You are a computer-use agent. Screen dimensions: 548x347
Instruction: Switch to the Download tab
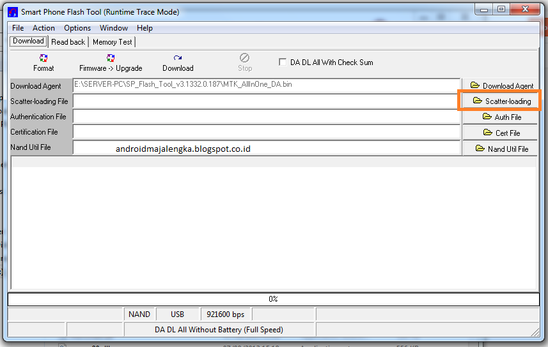(28, 41)
